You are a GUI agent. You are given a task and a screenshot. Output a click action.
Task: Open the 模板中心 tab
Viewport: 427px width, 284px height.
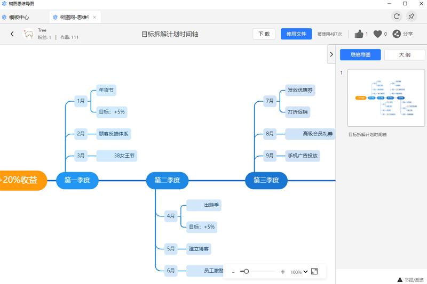[19, 18]
